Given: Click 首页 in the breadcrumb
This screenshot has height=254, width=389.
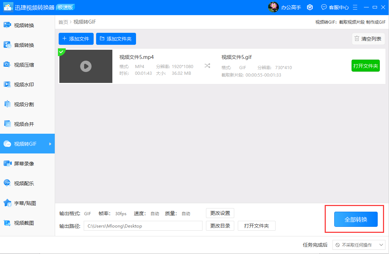Looking at the screenshot, I should tap(63, 22).
